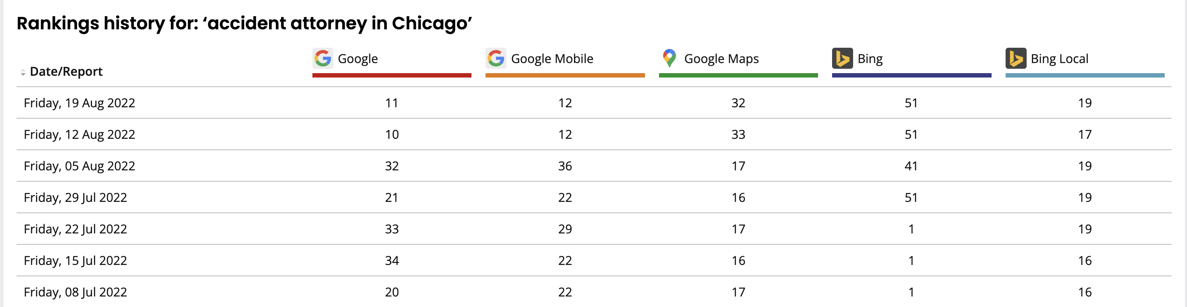This screenshot has width=1187, height=307.
Task: Click the rankings history page title
Action: 244,23
